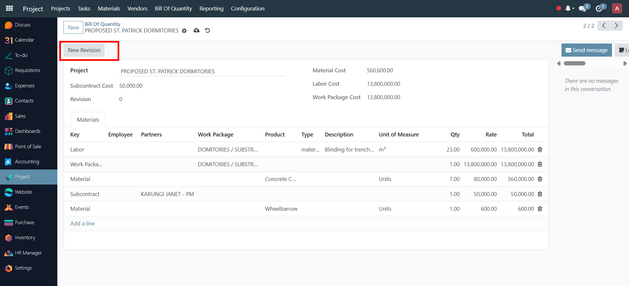
Task: Click the New Revision button
Action: (x=84, y=50)
